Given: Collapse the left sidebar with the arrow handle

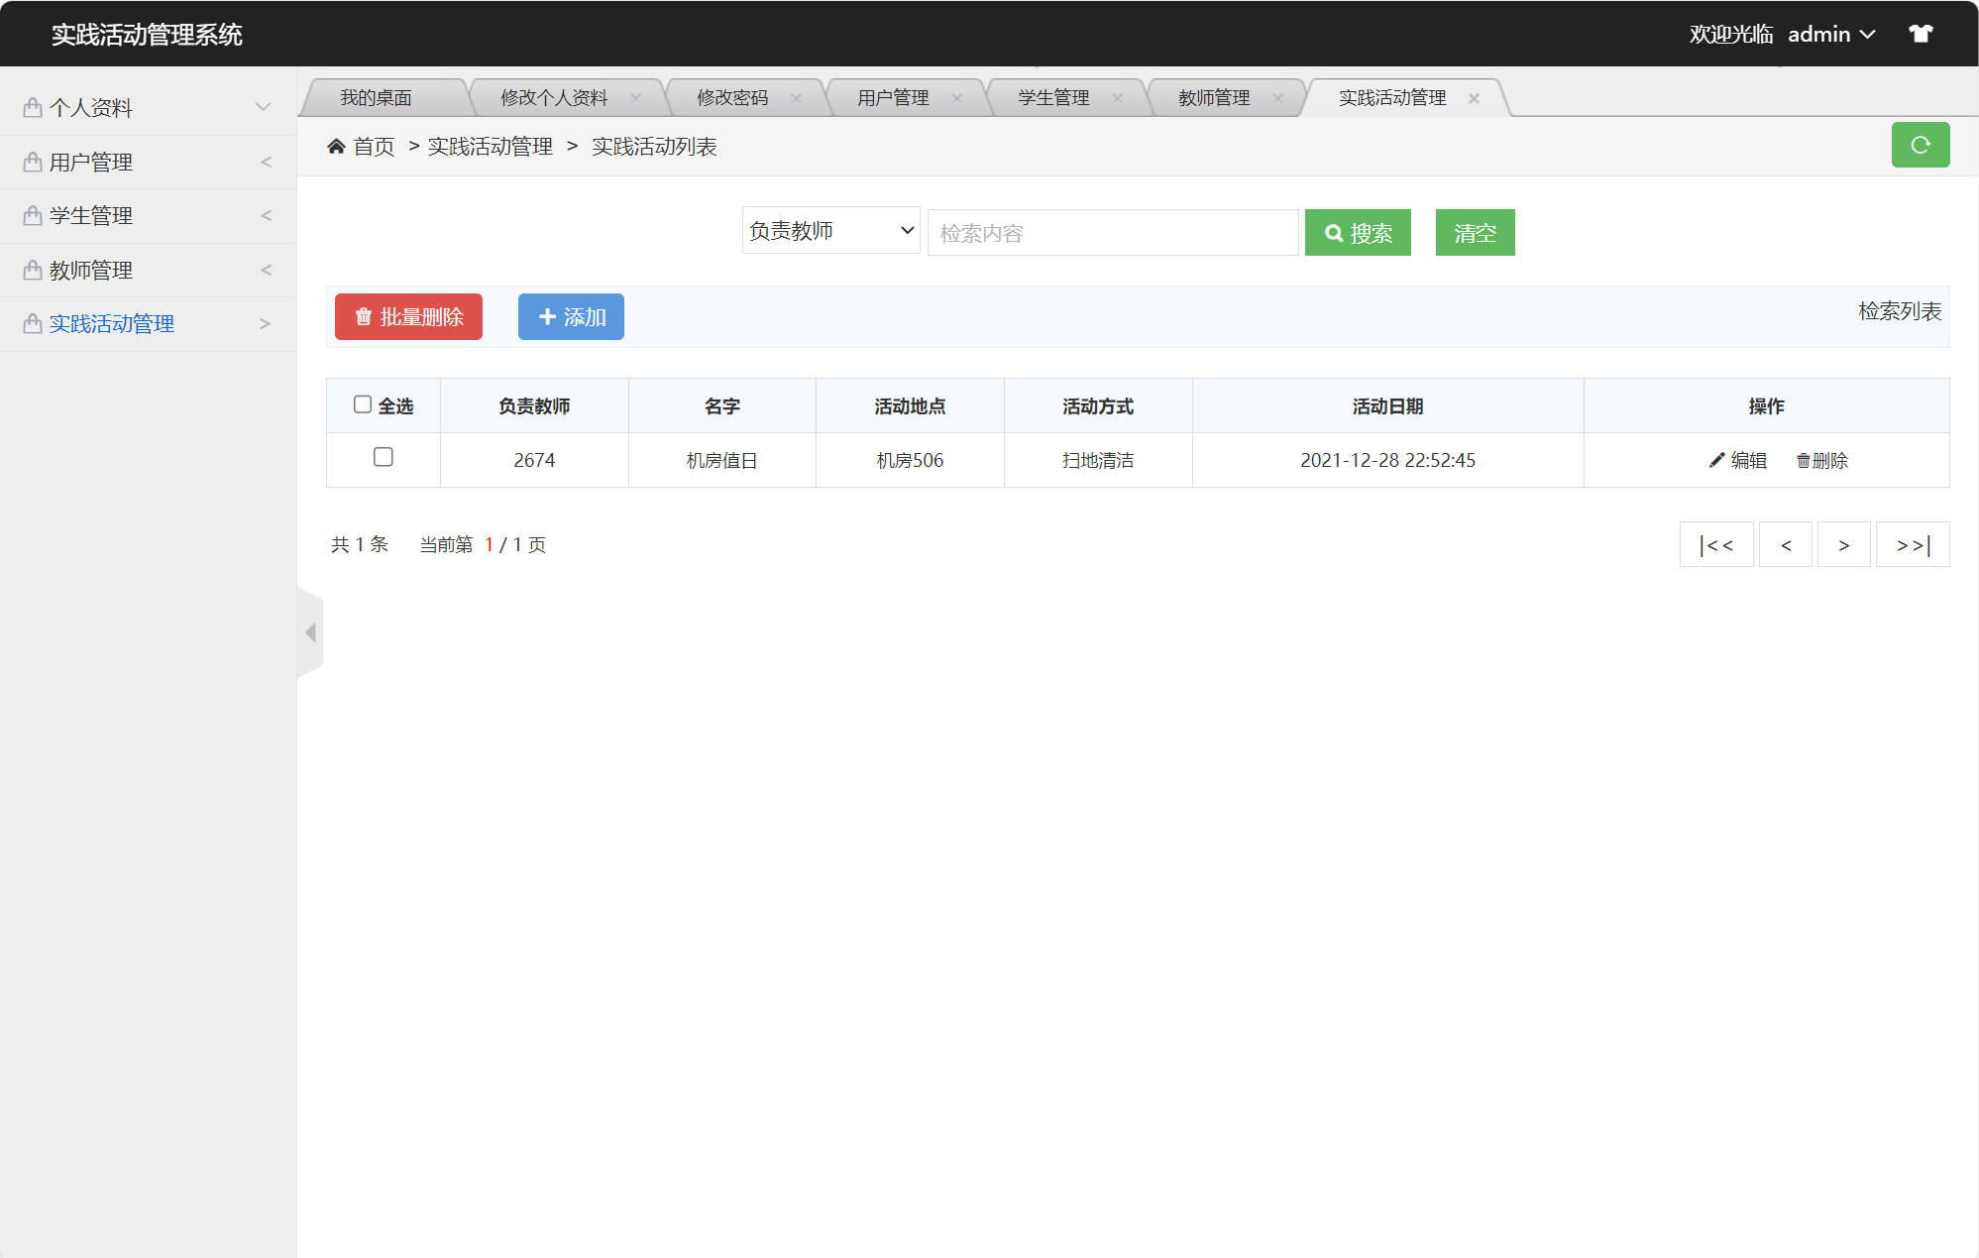Looking at the screenshot, I should pyautogui.click(x=309, y=631).
